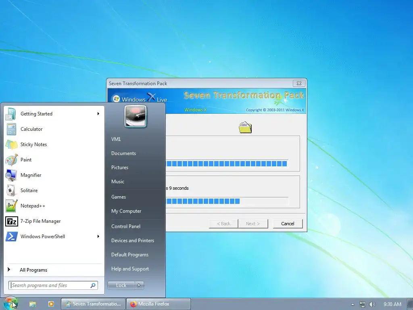Open Default Programs

click(130, 255)
